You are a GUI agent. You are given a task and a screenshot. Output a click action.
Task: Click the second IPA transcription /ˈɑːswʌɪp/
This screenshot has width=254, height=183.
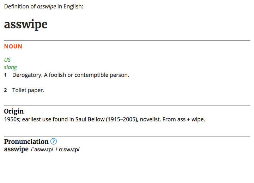(67, 149)
